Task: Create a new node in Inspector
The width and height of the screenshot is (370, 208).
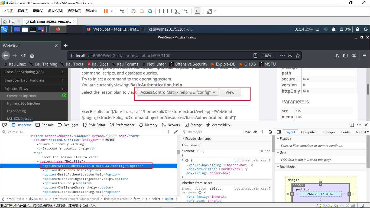Action: 168,132
